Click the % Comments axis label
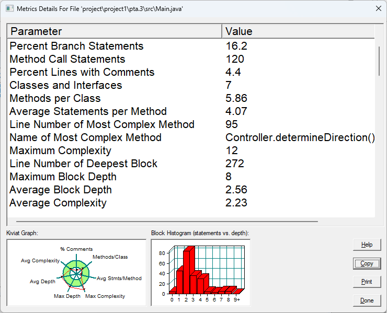Image resolution: width=387 pixels, height=313 pixels. [x=76, y=249]
